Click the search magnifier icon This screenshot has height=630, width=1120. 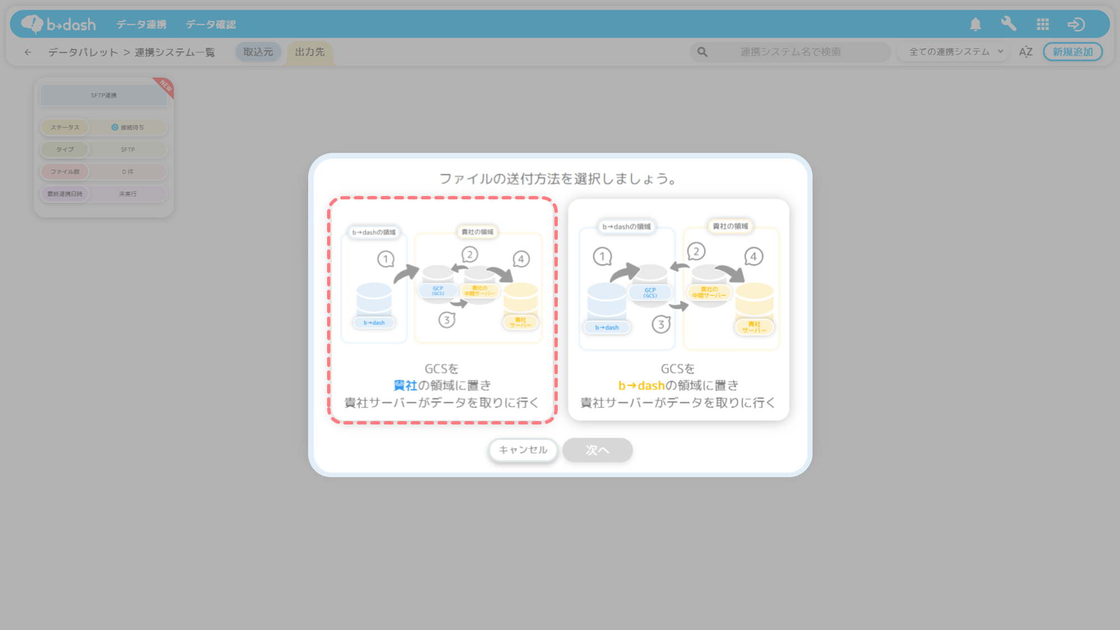[x=702, y=52]
